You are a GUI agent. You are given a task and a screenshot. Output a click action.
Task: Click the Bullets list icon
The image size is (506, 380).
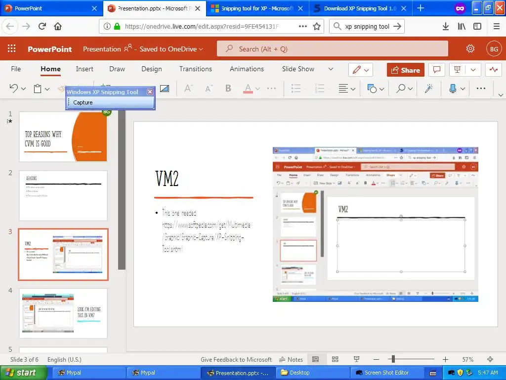[x=296, y=88]
